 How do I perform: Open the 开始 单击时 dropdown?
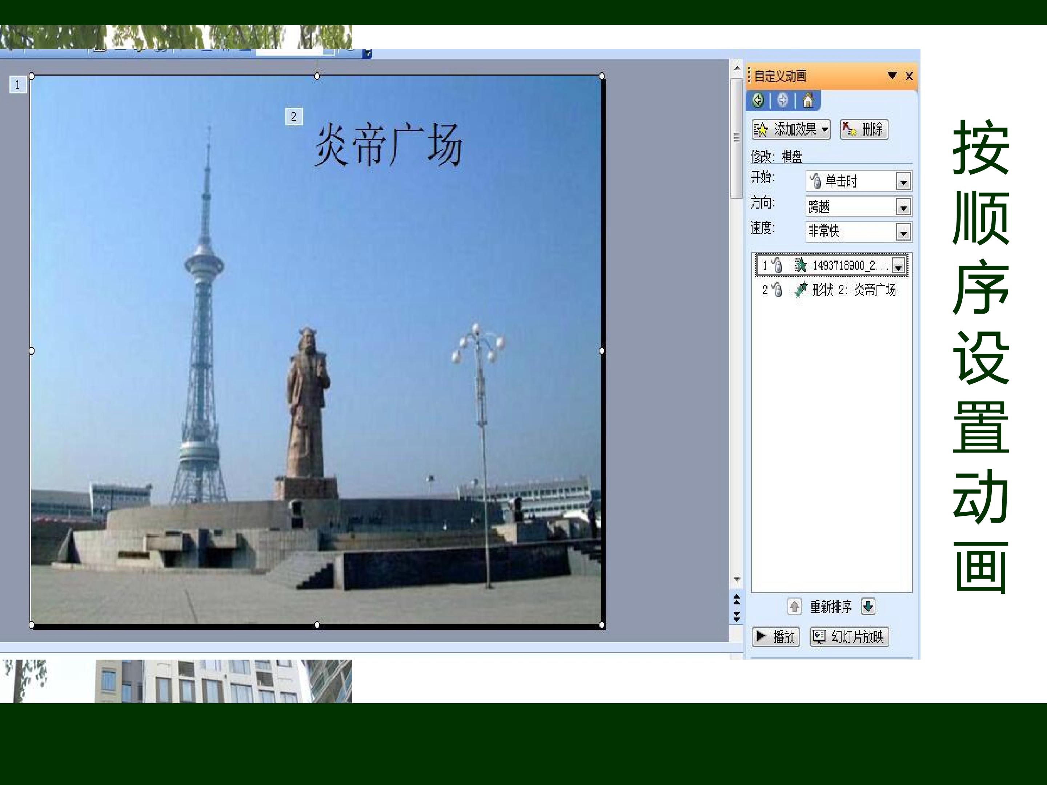903,182
